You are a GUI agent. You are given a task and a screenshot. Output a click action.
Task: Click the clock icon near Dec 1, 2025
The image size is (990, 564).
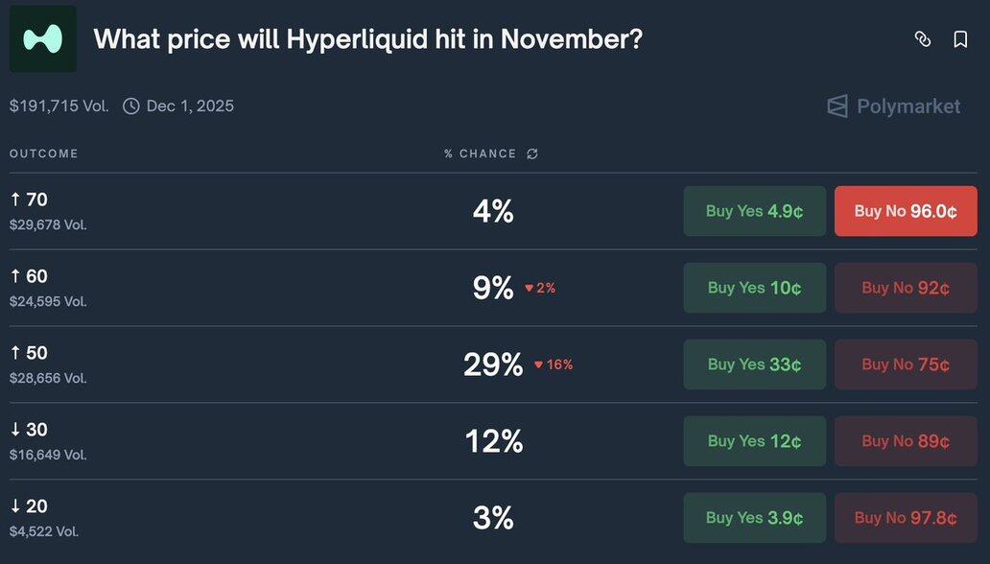[x=131, y=106]
